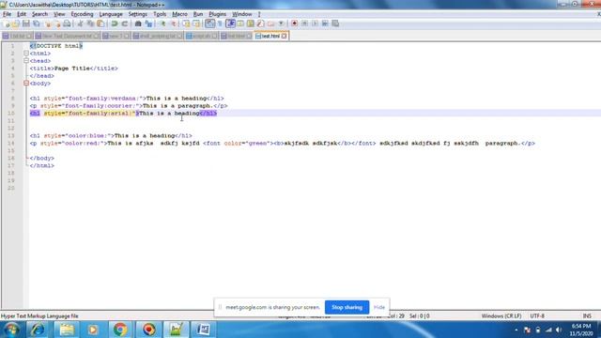Click the Open file toolbar icon
This screenshot has height=338, width=601.
[16, 23]
